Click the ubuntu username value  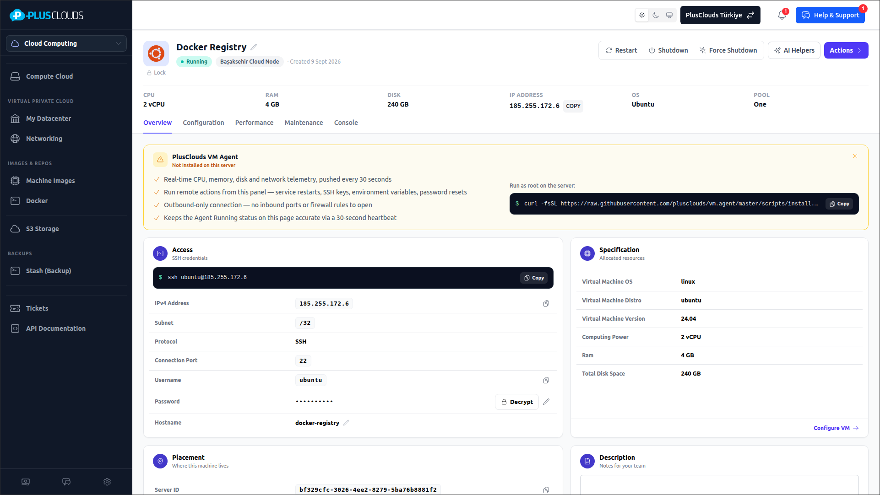[x=311, y=380]
